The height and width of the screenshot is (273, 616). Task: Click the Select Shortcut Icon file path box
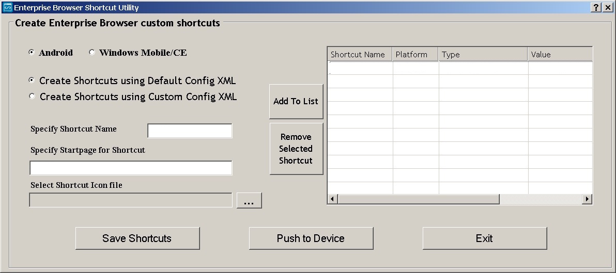point(131,200)
